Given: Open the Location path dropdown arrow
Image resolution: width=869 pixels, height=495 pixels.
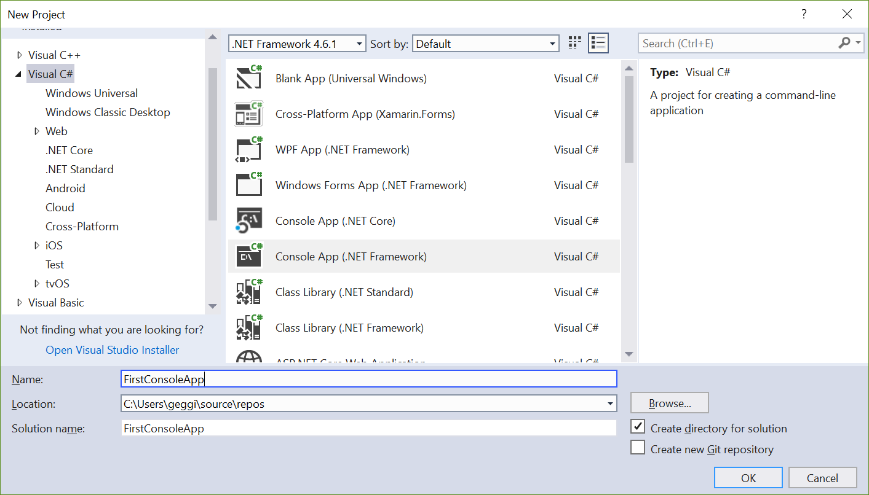Looking at the screenshot, I should click(610, 403).
